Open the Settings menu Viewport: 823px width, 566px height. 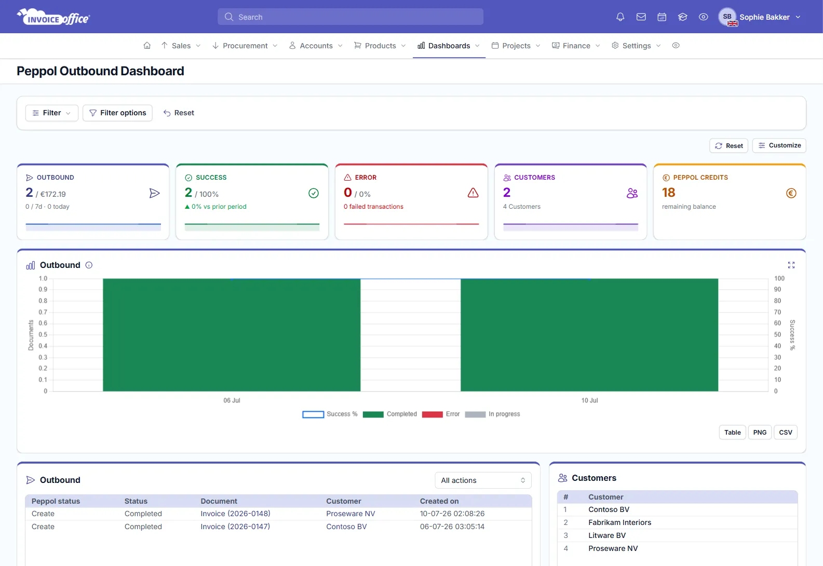coord(636,46)
